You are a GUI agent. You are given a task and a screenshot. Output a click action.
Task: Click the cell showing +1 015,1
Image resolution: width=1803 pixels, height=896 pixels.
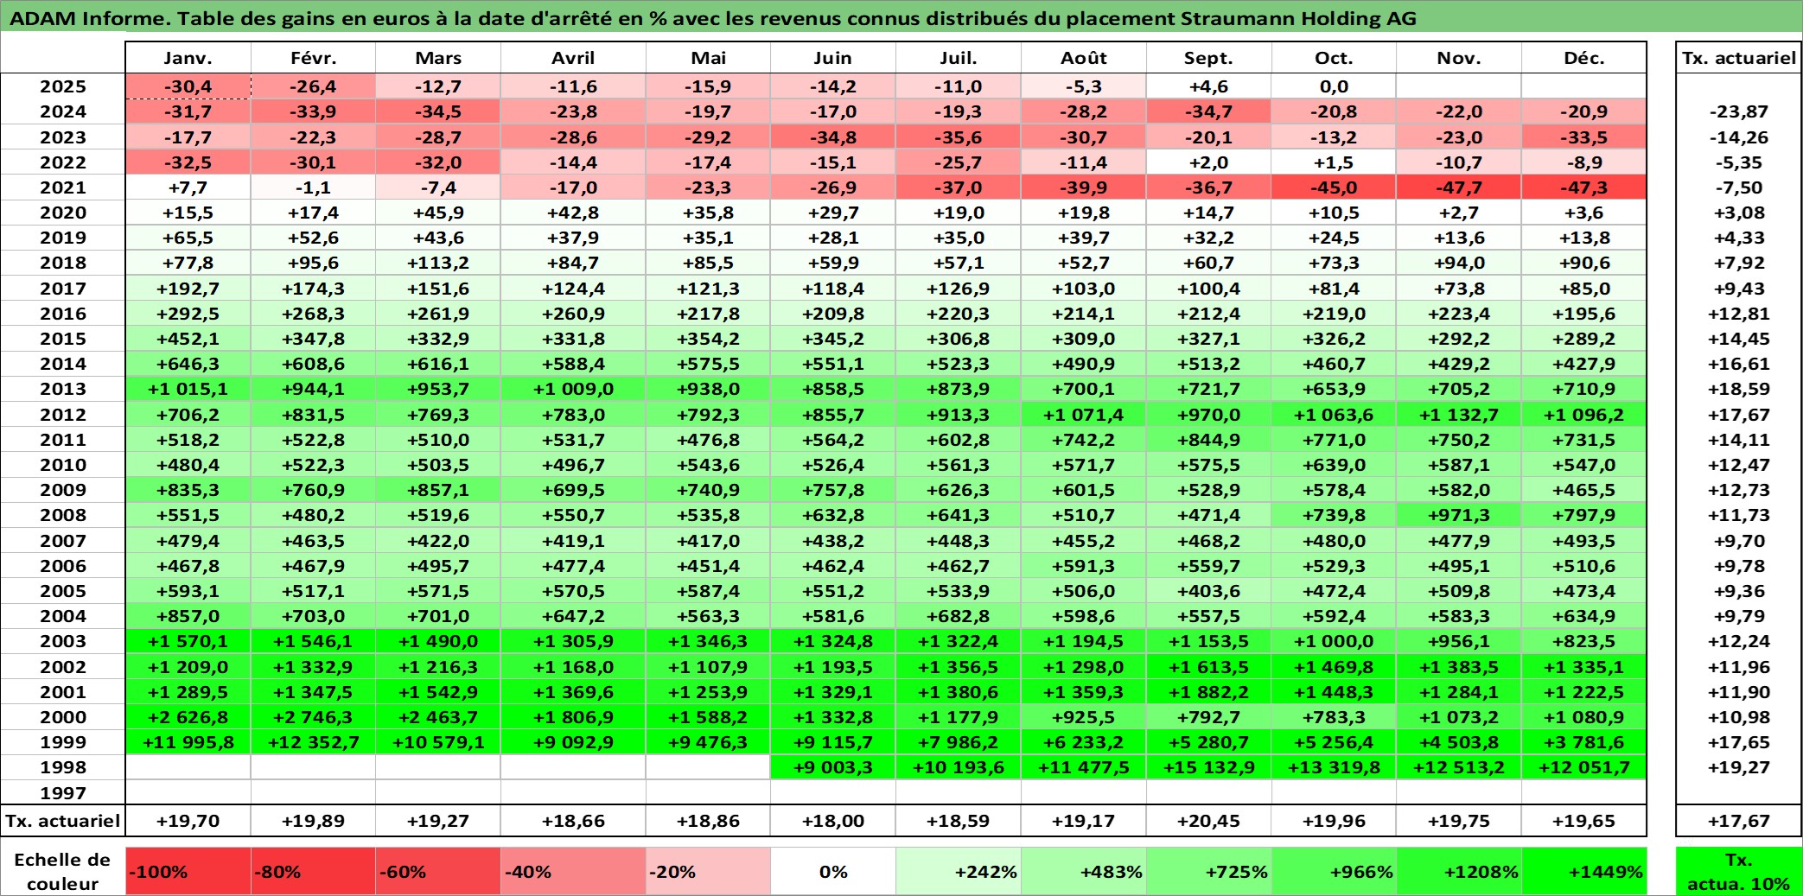click(188, 389)
